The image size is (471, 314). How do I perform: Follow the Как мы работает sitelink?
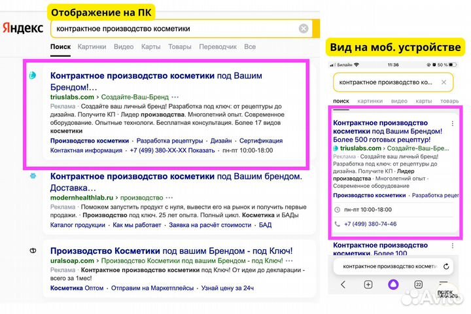(137, 225)
